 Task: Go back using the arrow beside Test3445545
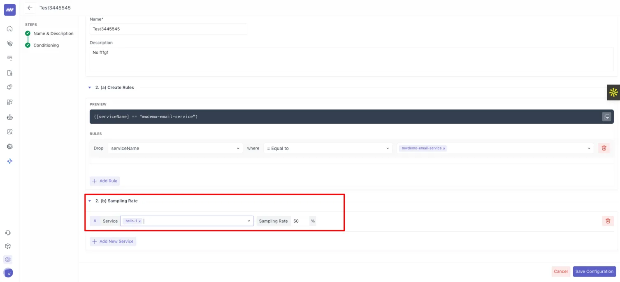[30, 8]
